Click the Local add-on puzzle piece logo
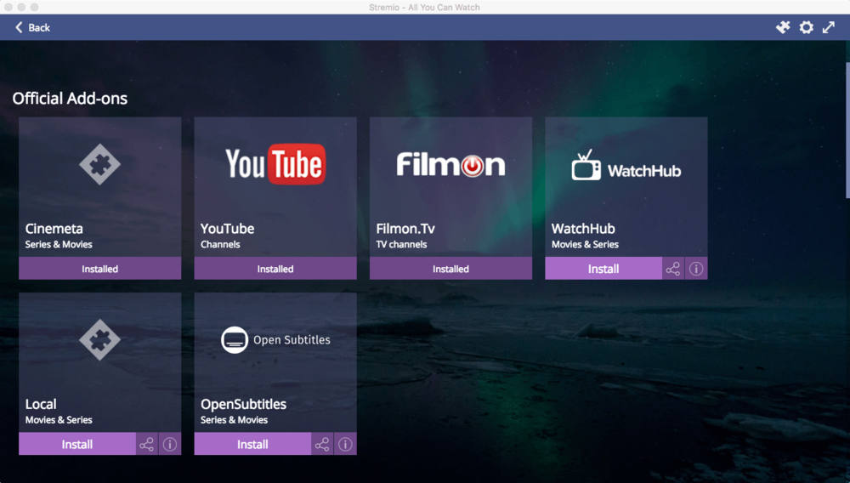This screenshot has height=483, width=850. point(99,340)
